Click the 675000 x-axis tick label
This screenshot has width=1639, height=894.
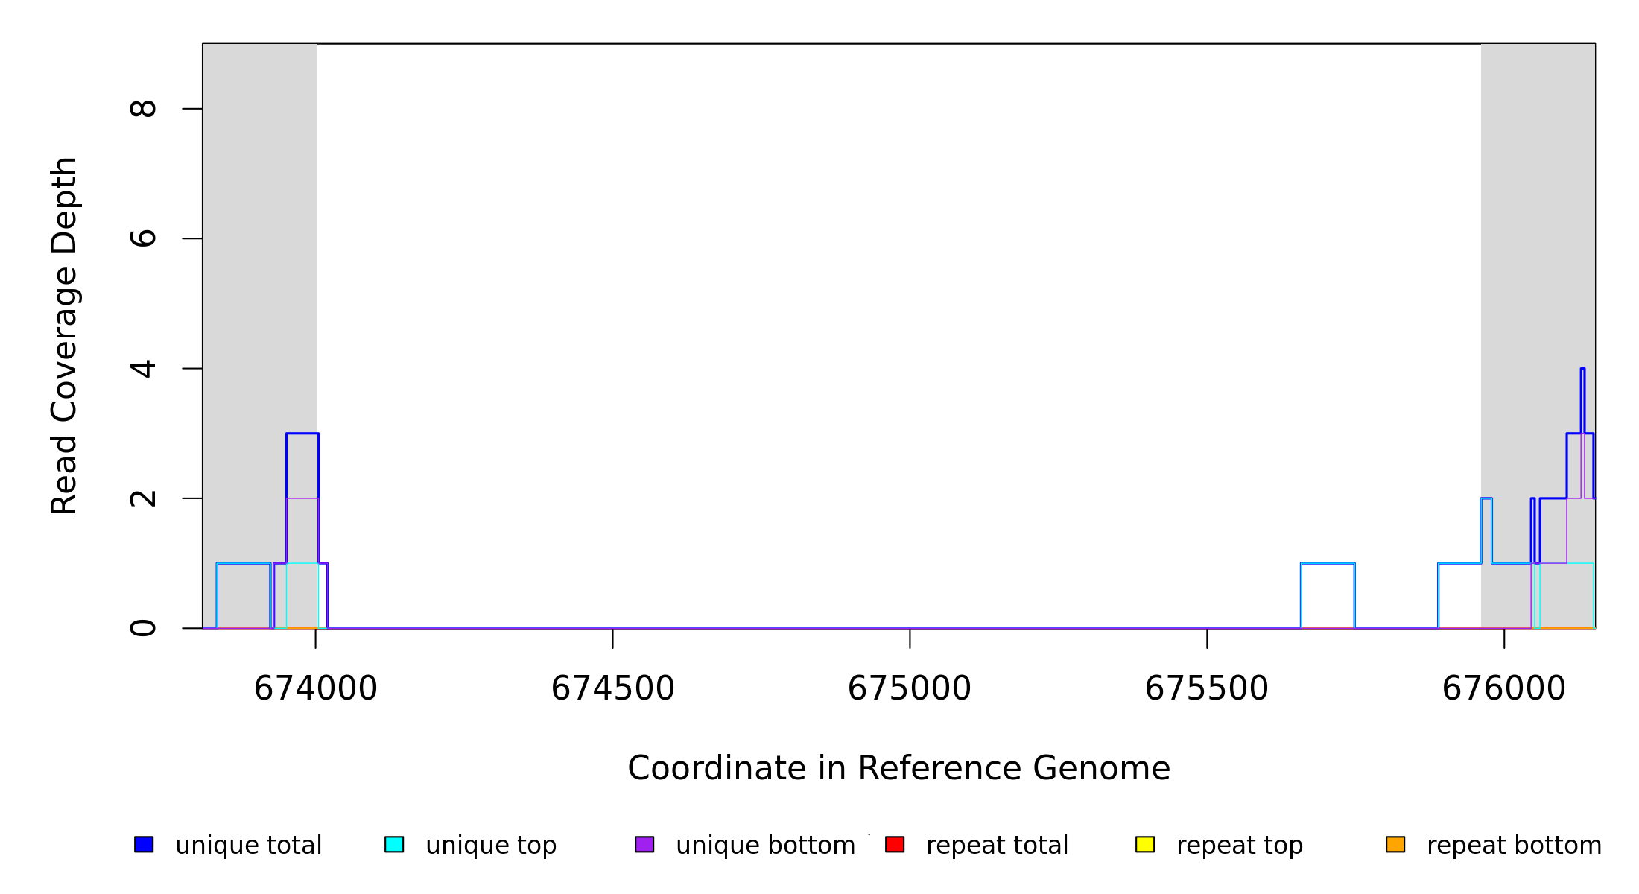(910, 688)
